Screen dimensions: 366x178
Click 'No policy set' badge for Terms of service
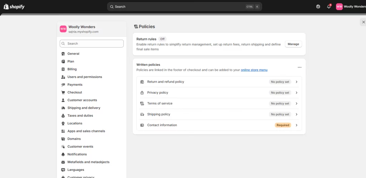pos(280,103)
